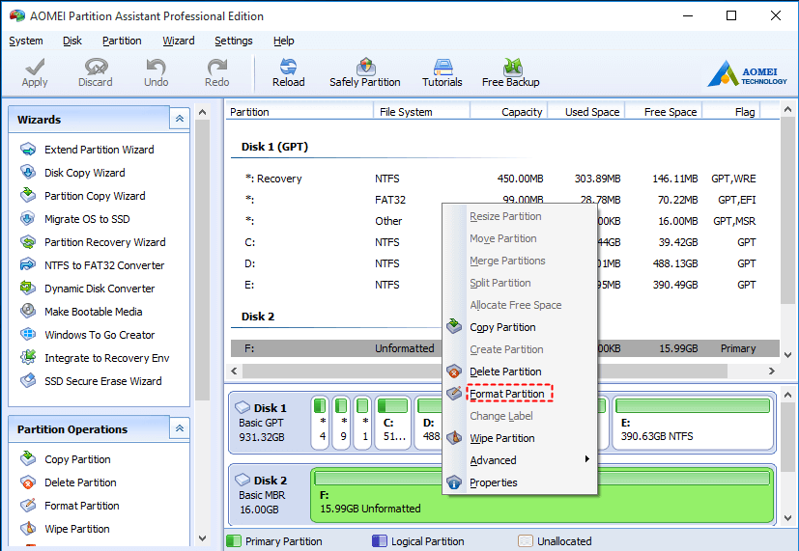Sort by the Free Space column header
Screen dimensions: 799x551
click(670, 112)
